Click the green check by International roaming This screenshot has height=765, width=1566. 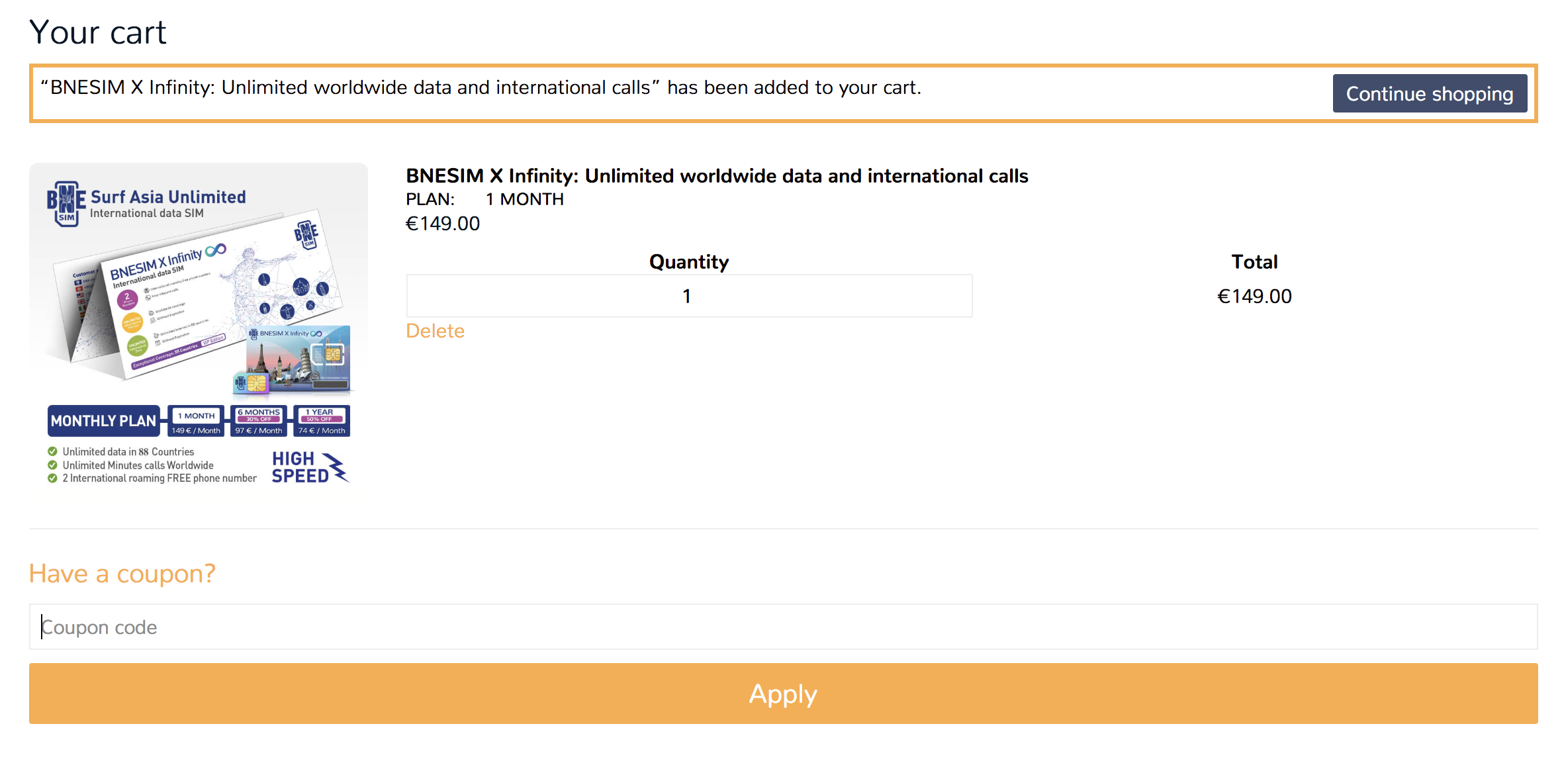pos(52,478)
